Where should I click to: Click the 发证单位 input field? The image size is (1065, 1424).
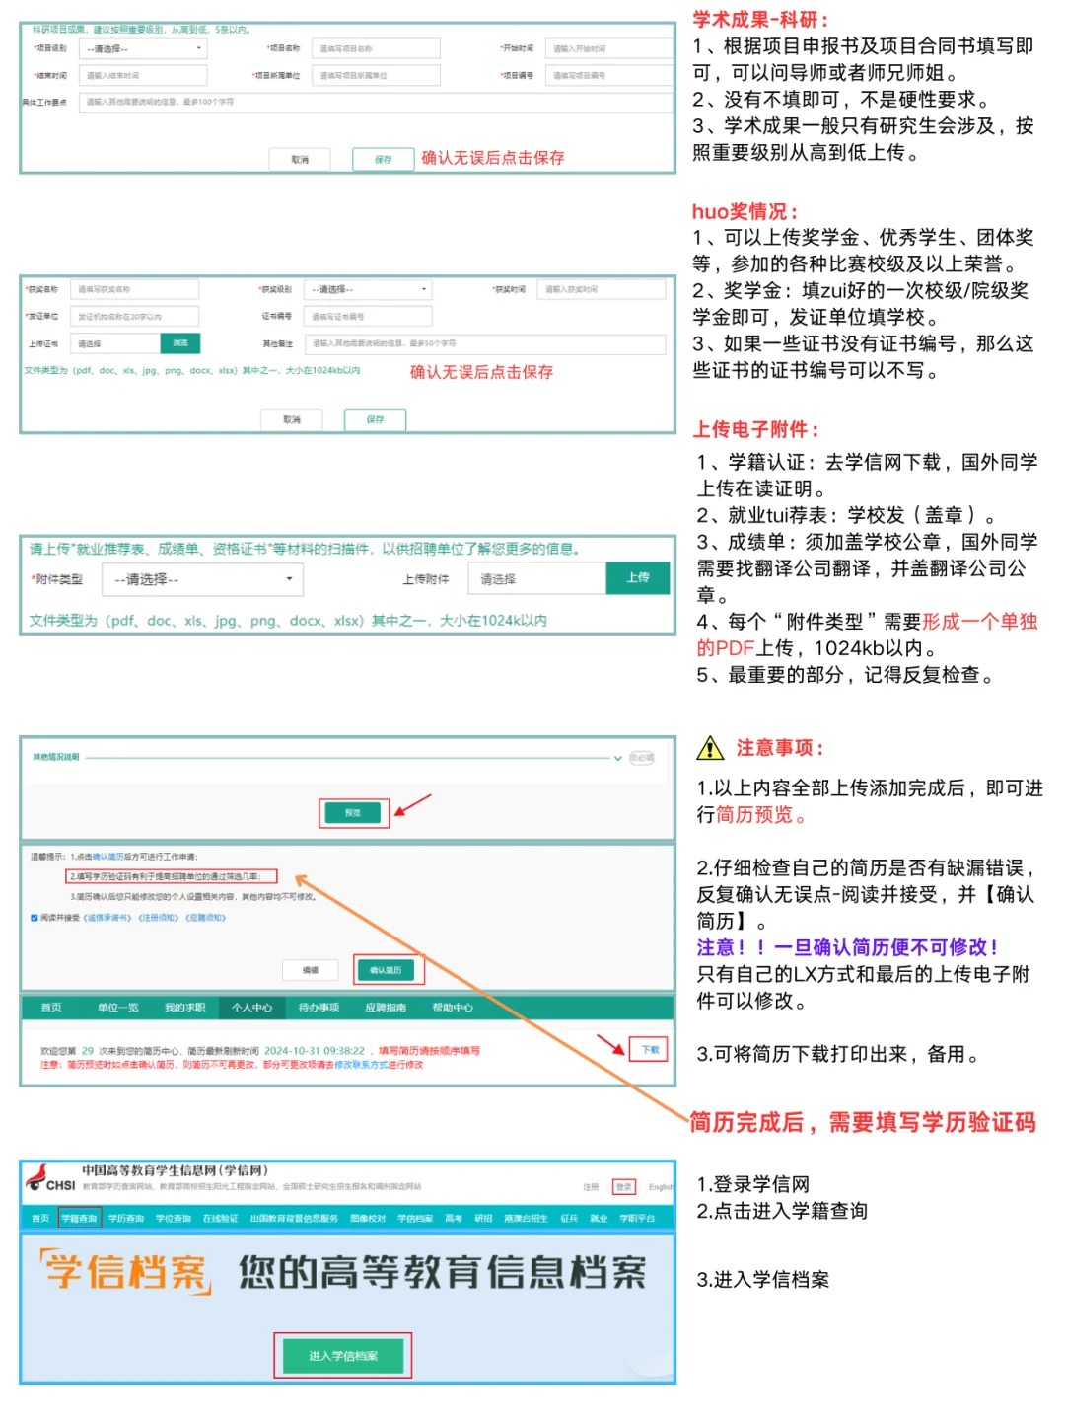pos(135,316)
